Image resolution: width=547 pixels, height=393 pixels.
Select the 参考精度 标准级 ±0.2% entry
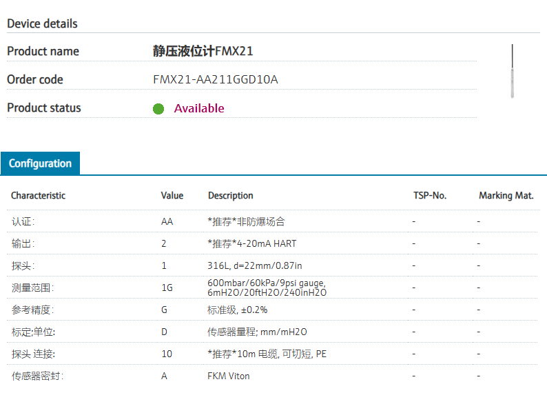click(x=237, y=310)
